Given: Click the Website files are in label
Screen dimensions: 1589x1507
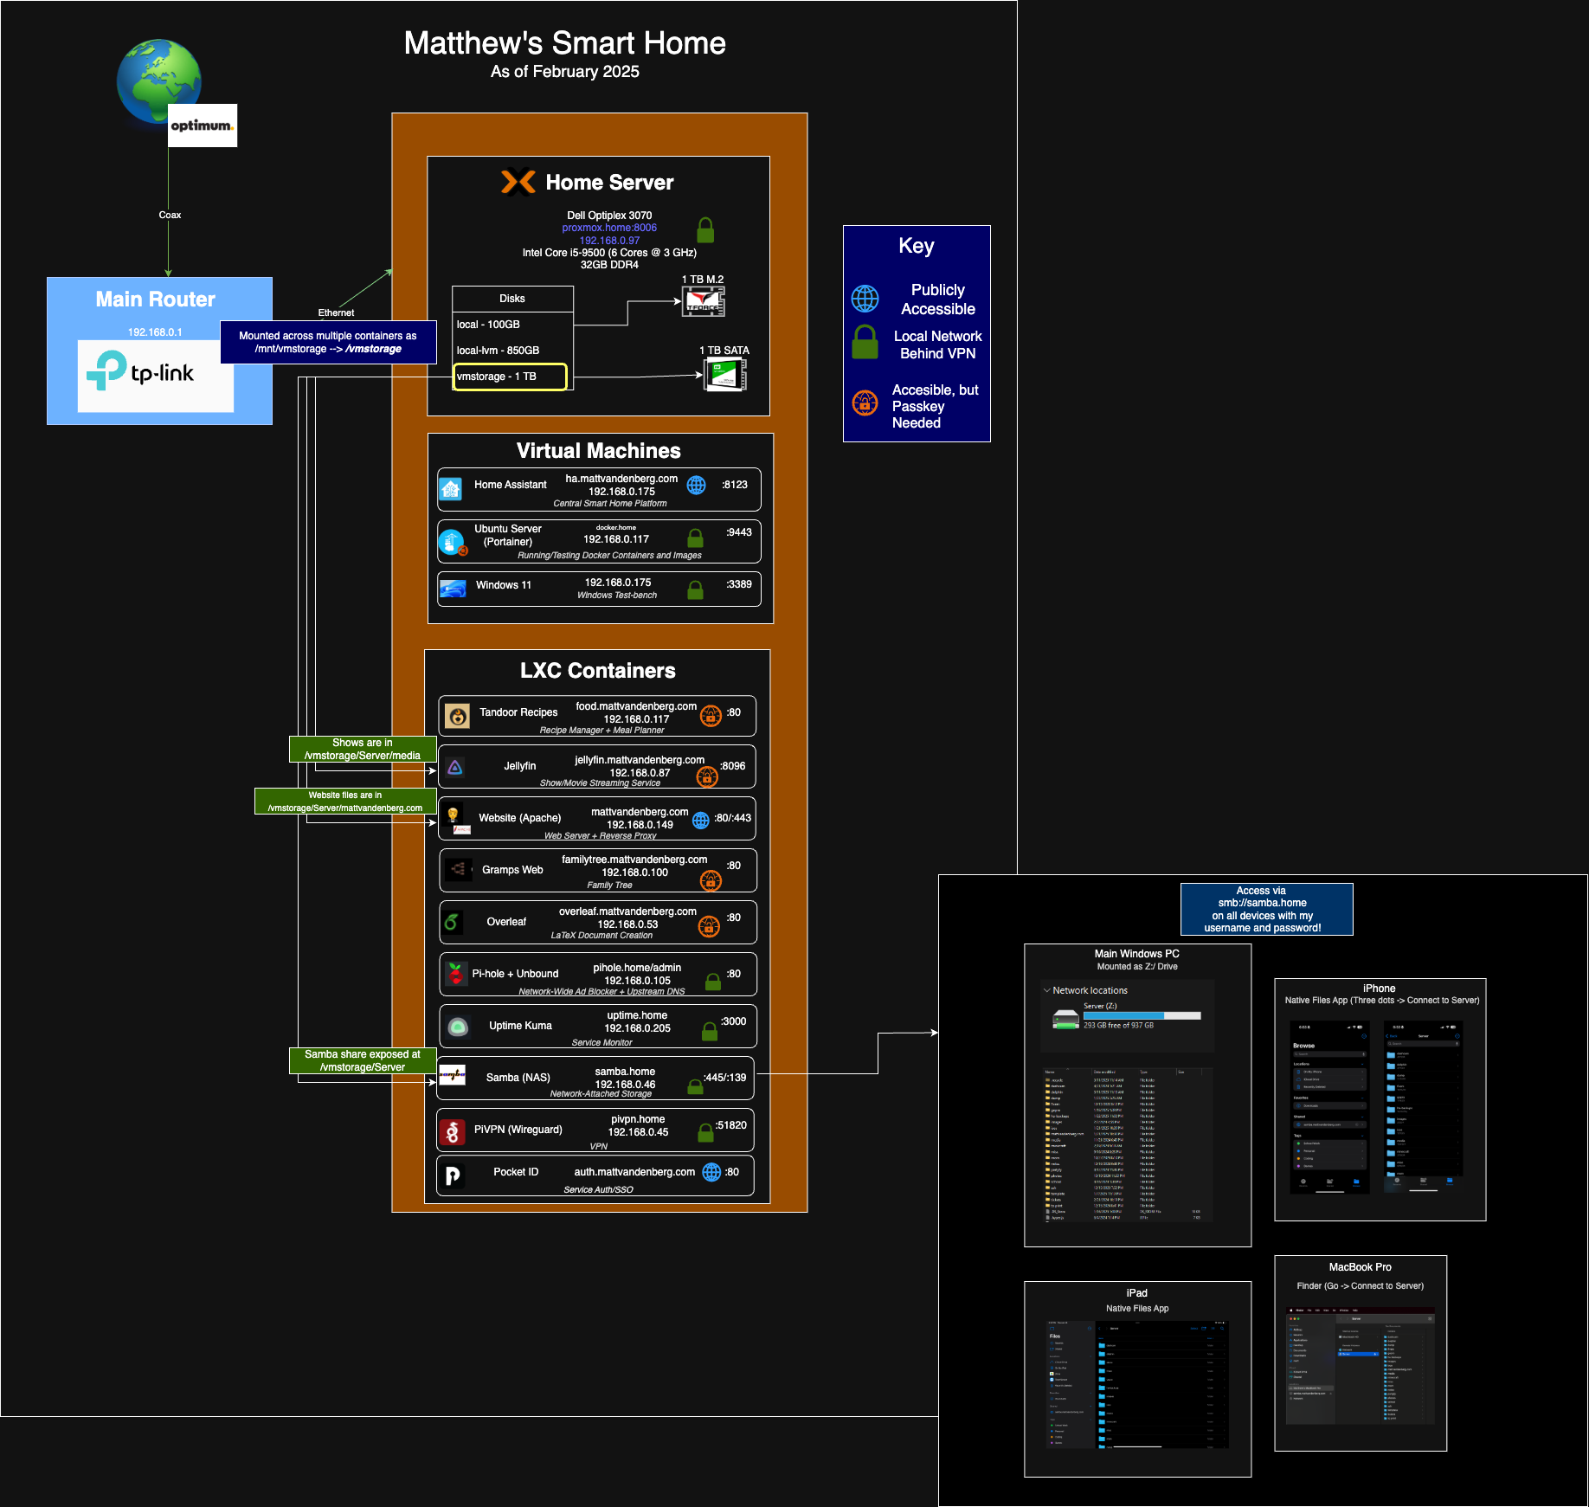Looking at the screenshot, I should 345,802.
